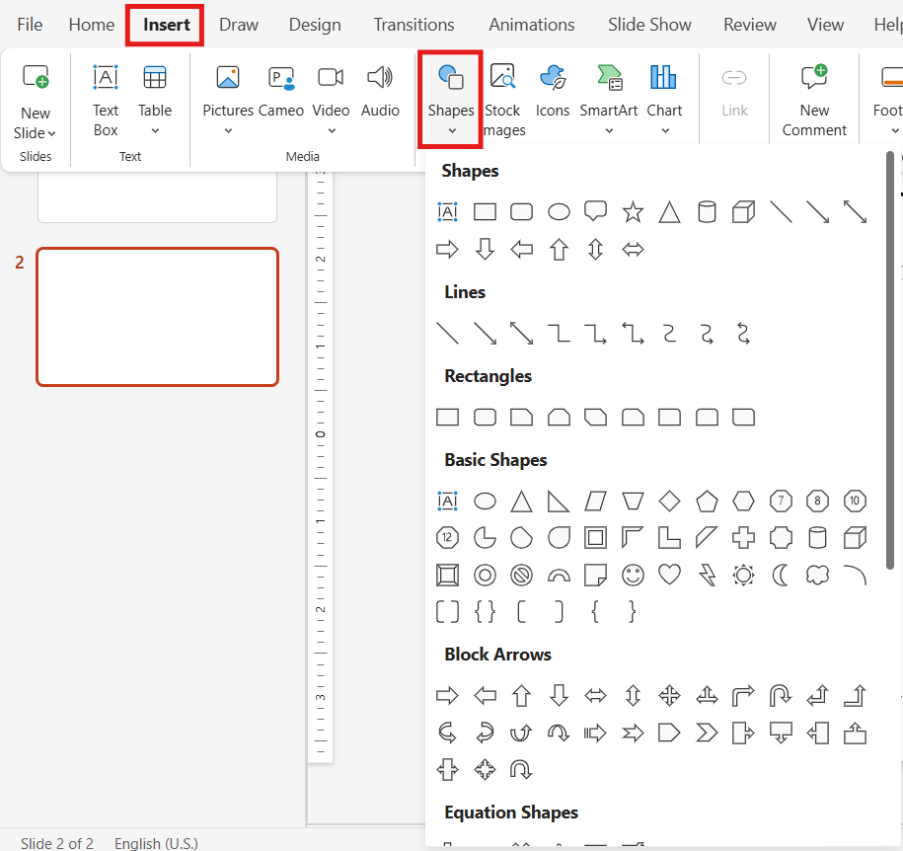Open the Review tab
Image resolution: width=903 pixels, height=851 pixels.
(749, 25)
